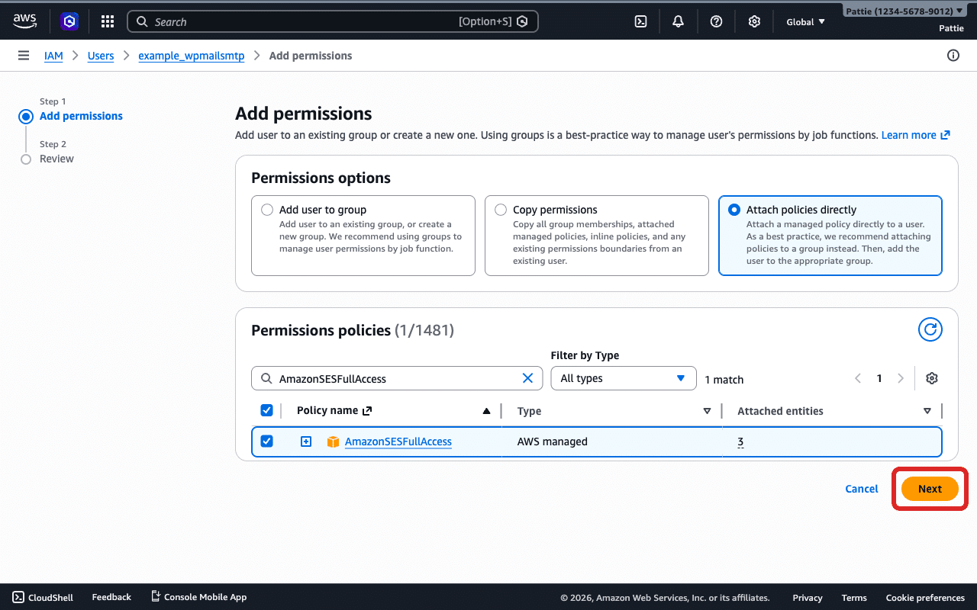977x610 pixels.
Task: Go to next policies page
Action: coord(901,378)
